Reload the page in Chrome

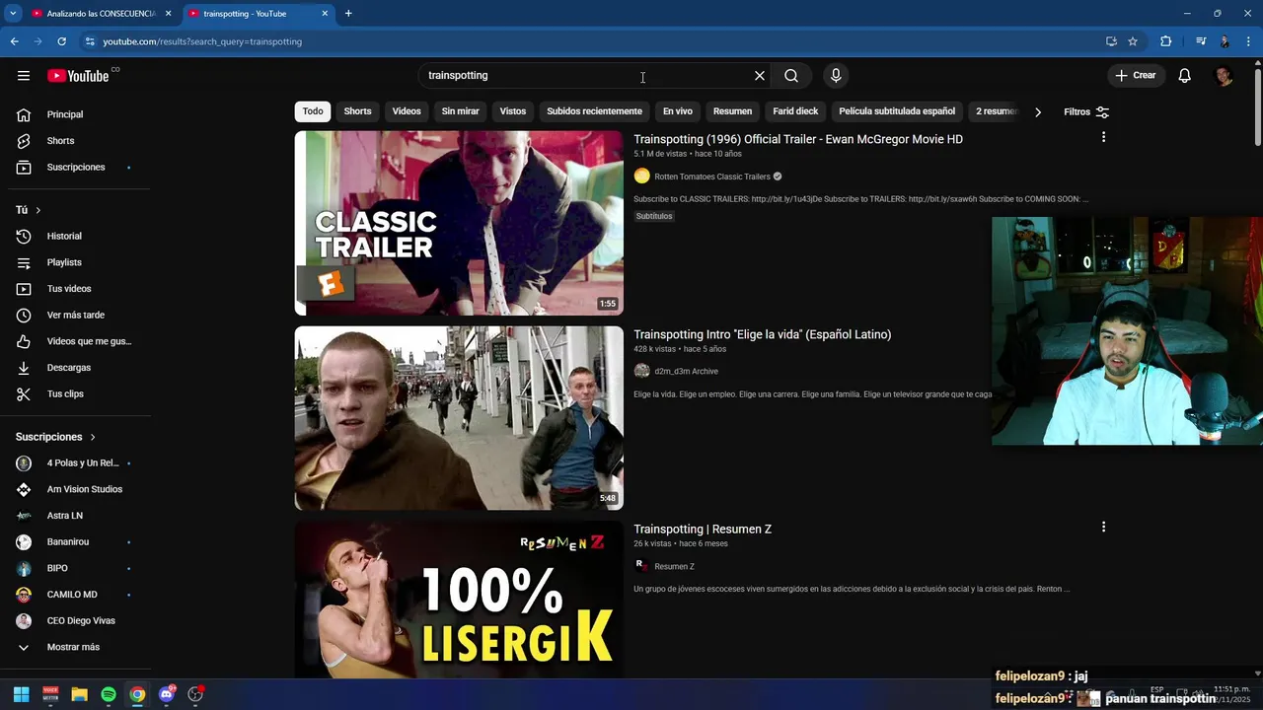[61, 41]
